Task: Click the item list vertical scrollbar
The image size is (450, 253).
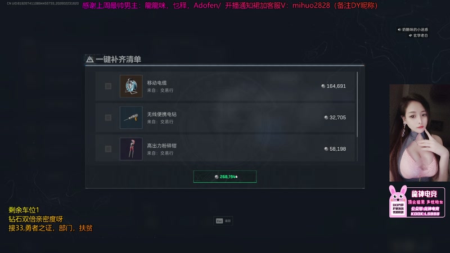Action: click(x=357, y=105)
